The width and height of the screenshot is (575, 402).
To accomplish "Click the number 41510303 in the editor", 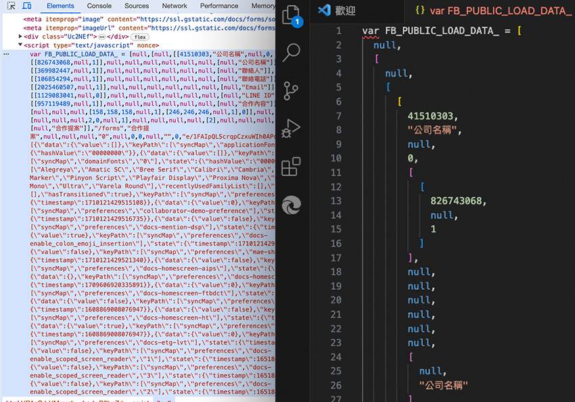I will click(x=430, y=116).
